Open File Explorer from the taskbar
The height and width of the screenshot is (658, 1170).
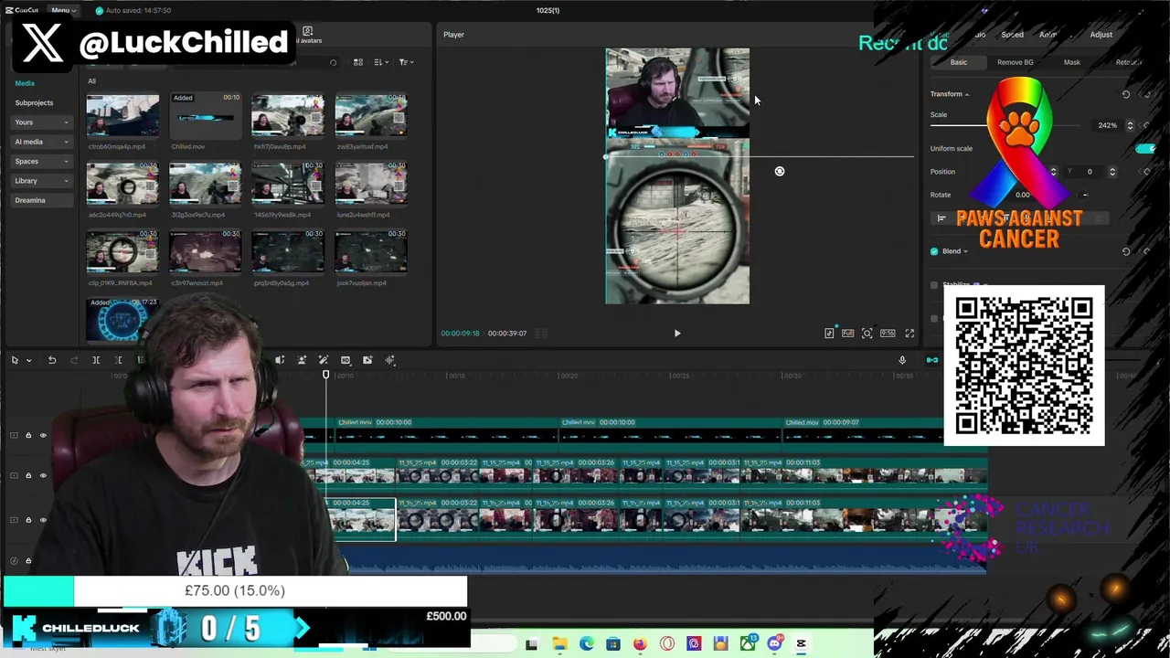pyautogui.click(x=559, y=644)
